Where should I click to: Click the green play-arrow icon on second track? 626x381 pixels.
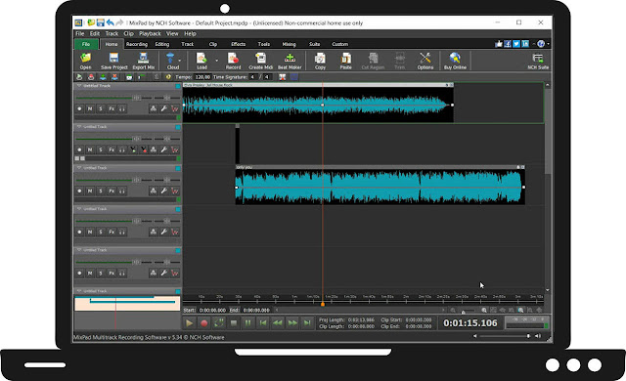(x=133, y=149)
